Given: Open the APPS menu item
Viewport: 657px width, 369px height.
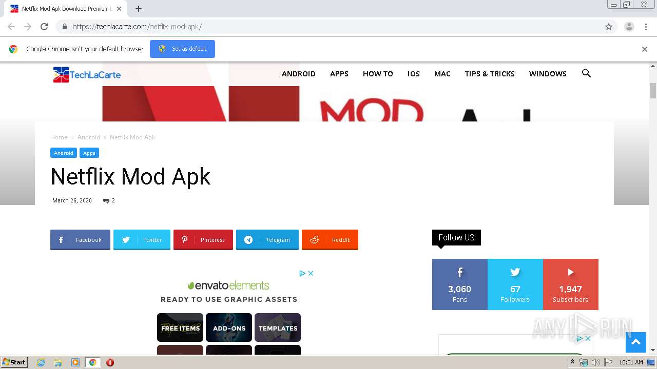Looking at the screenshot, I should point(339,74).
